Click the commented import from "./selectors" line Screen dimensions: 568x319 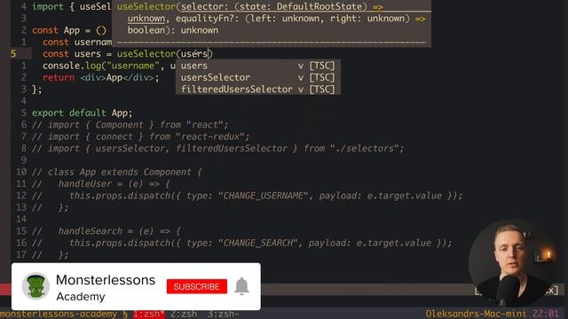(x=217, y=149)
